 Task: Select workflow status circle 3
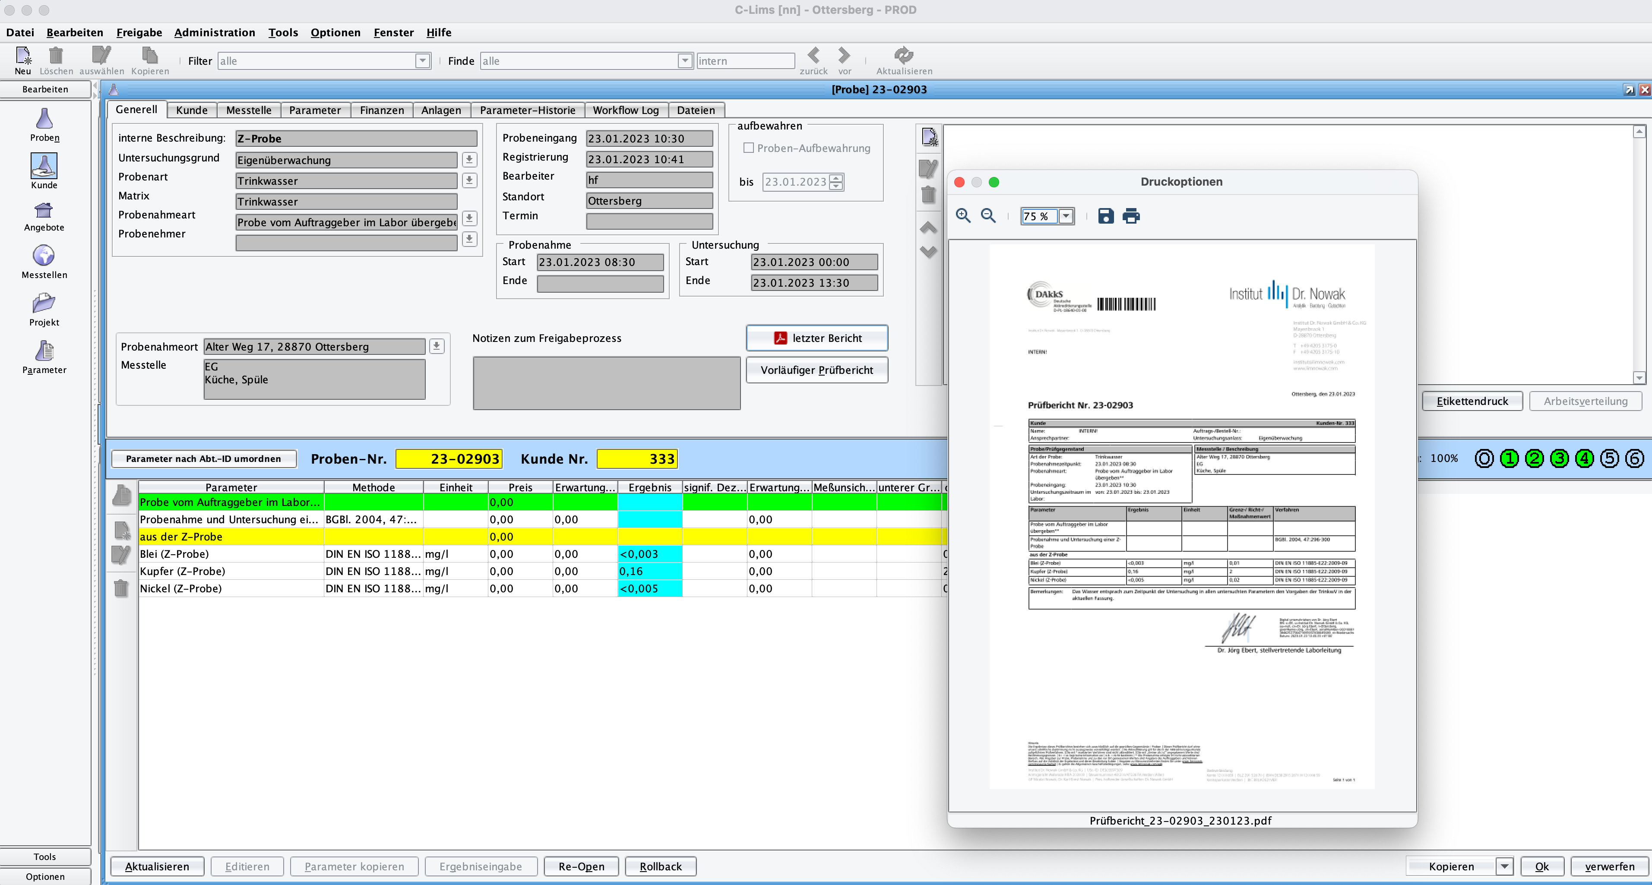[1559, 458]
